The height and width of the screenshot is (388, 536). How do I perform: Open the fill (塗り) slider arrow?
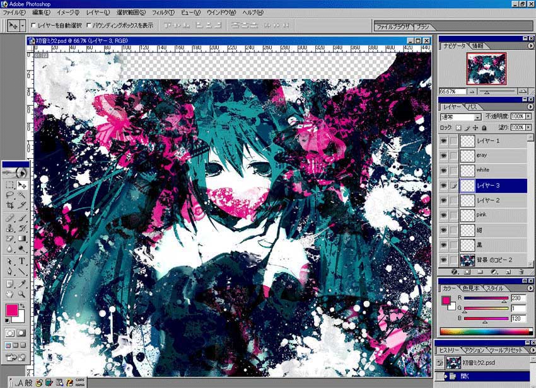pos(529,127)
